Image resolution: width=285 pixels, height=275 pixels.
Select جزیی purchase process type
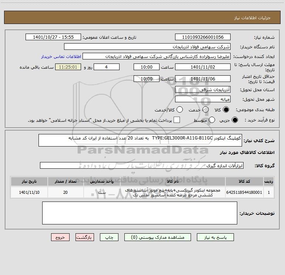tap(235, 120)
